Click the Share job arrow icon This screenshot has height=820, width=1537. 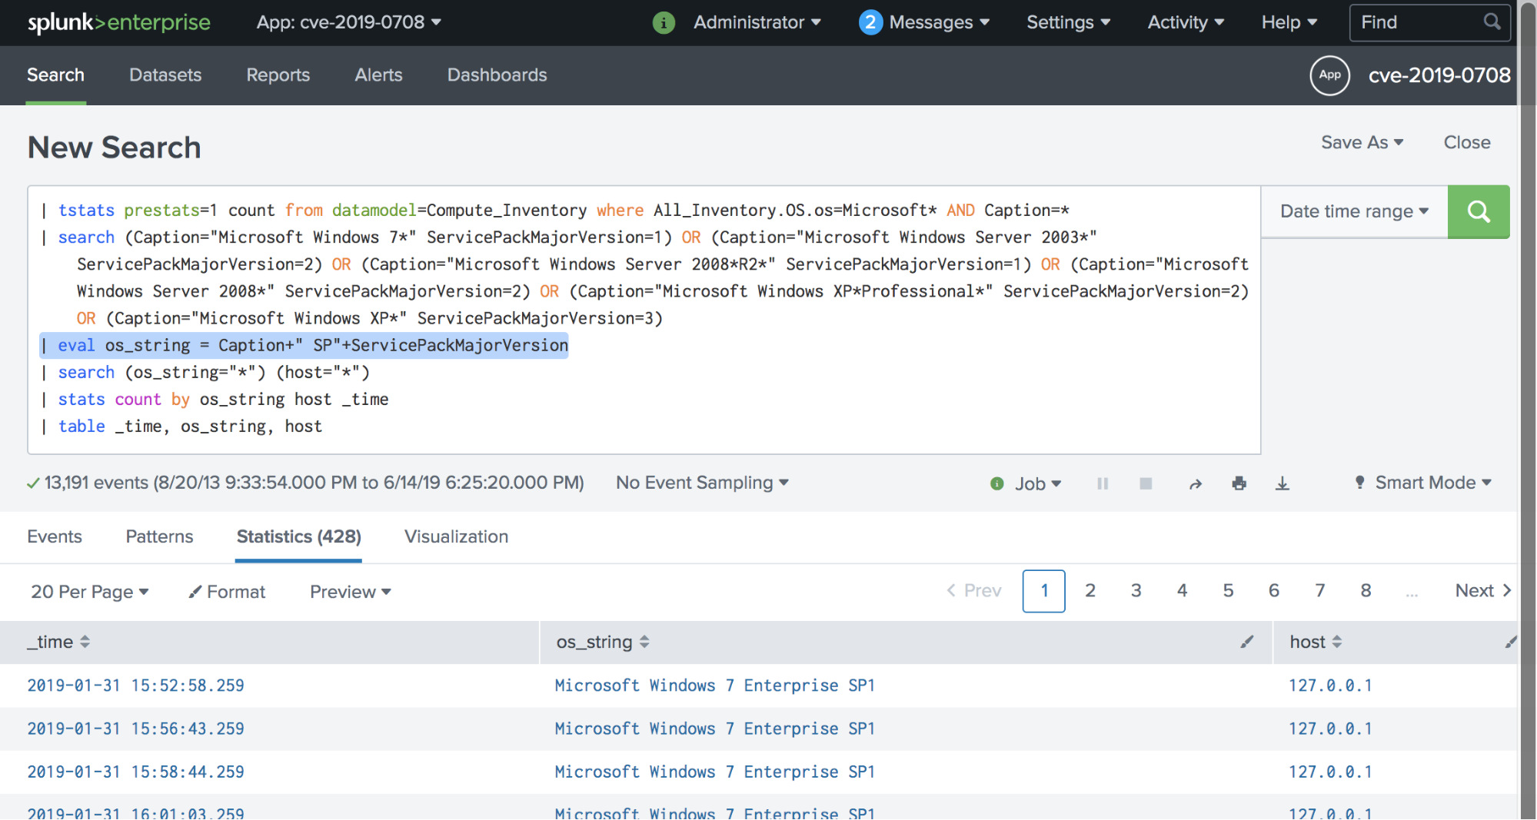[1196, 483]
